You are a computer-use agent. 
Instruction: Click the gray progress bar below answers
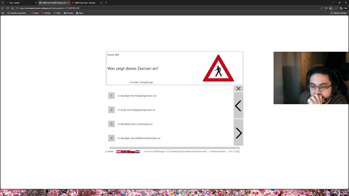174,148
